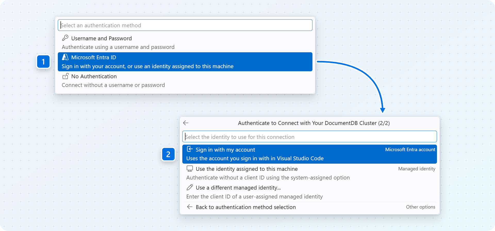Viewport: 495px width, 231px height.
Task: Click 'Sign in with your account, or use an identity' text
Action: tap(147, 66)
